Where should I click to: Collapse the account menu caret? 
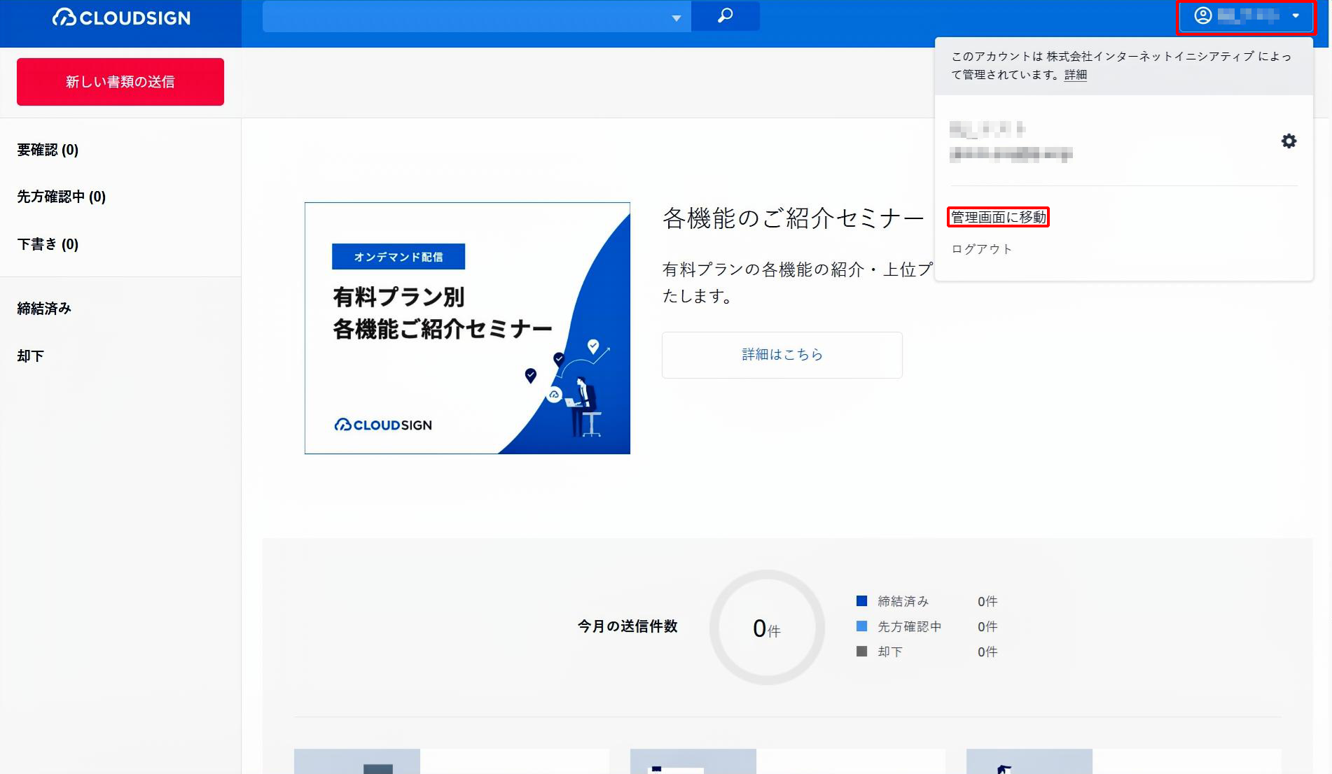(x=1296, y=16)
